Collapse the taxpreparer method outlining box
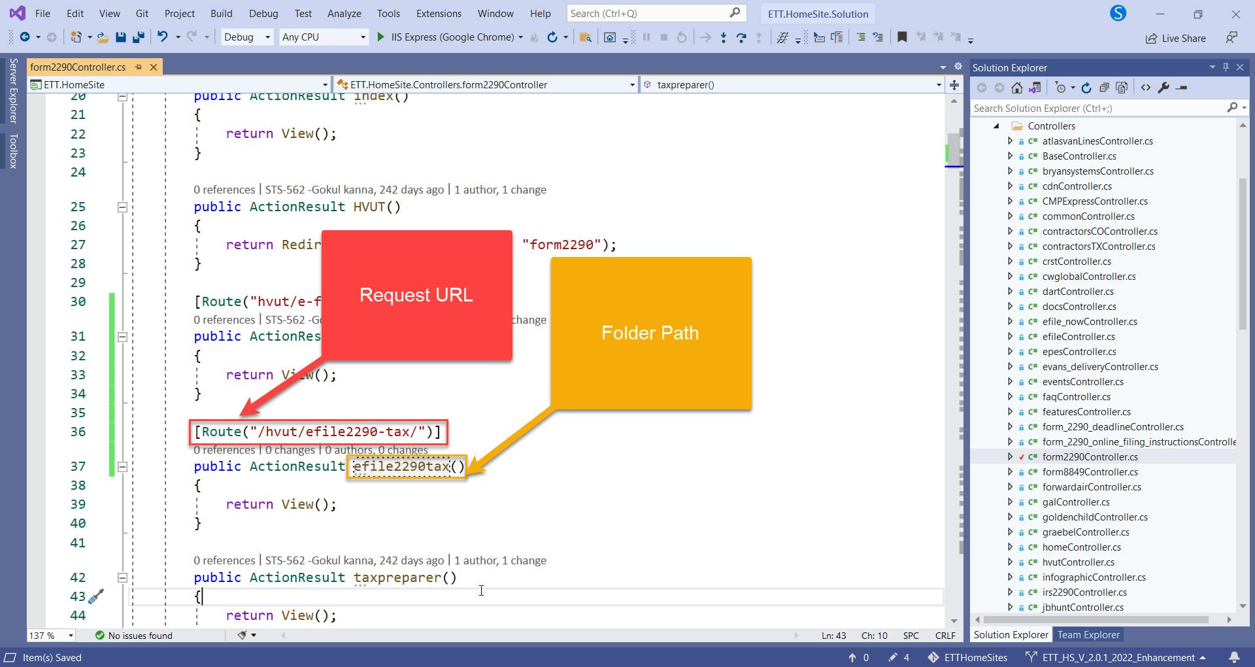Screen dimensions: 1255x667 (122, 577)
